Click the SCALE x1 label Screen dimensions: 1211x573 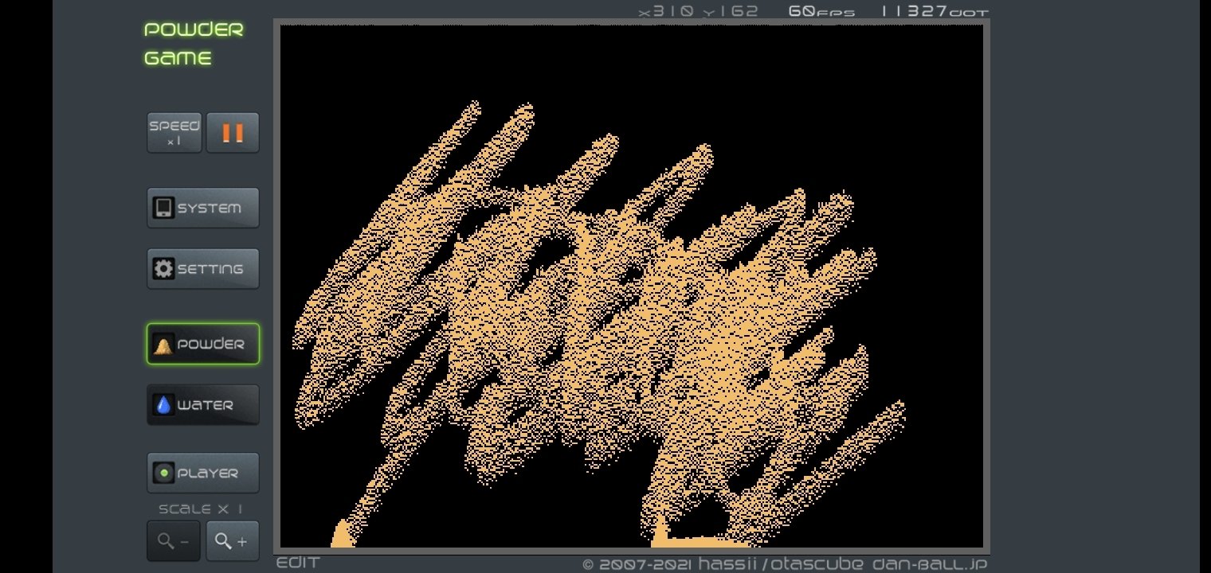click(x=201, y=509)
